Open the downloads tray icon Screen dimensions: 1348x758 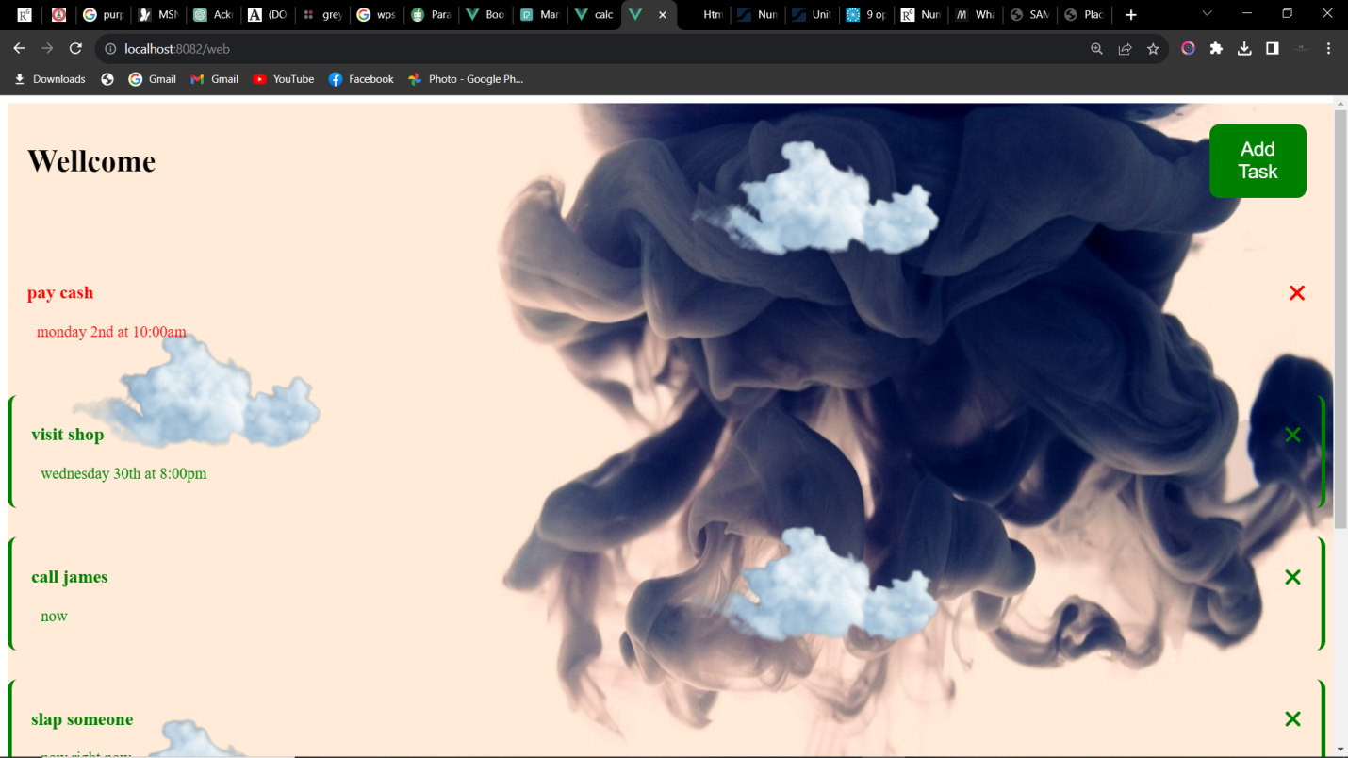pos(1244,49)
